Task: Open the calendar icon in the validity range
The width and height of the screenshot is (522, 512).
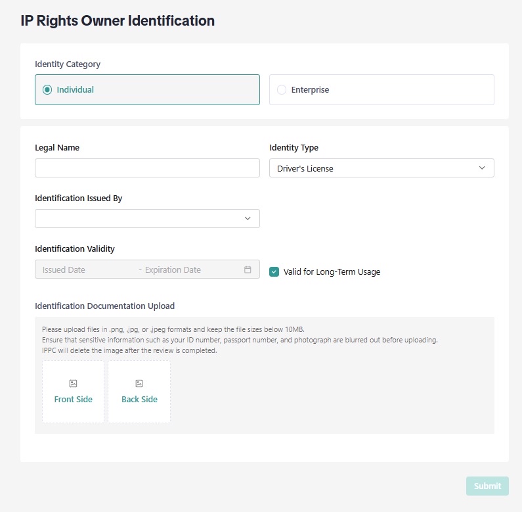Action: pos(248,269)
